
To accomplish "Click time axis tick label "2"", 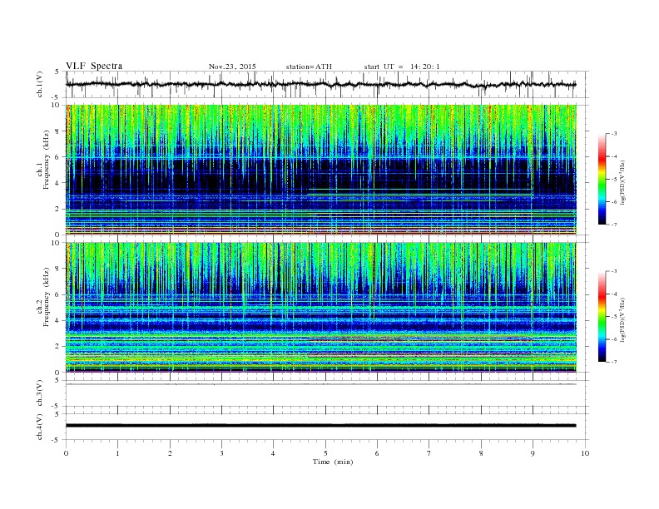I will pos(170,453).
